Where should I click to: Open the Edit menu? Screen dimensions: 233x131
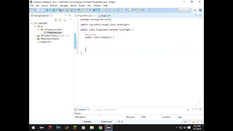click(x=37, y=6)
